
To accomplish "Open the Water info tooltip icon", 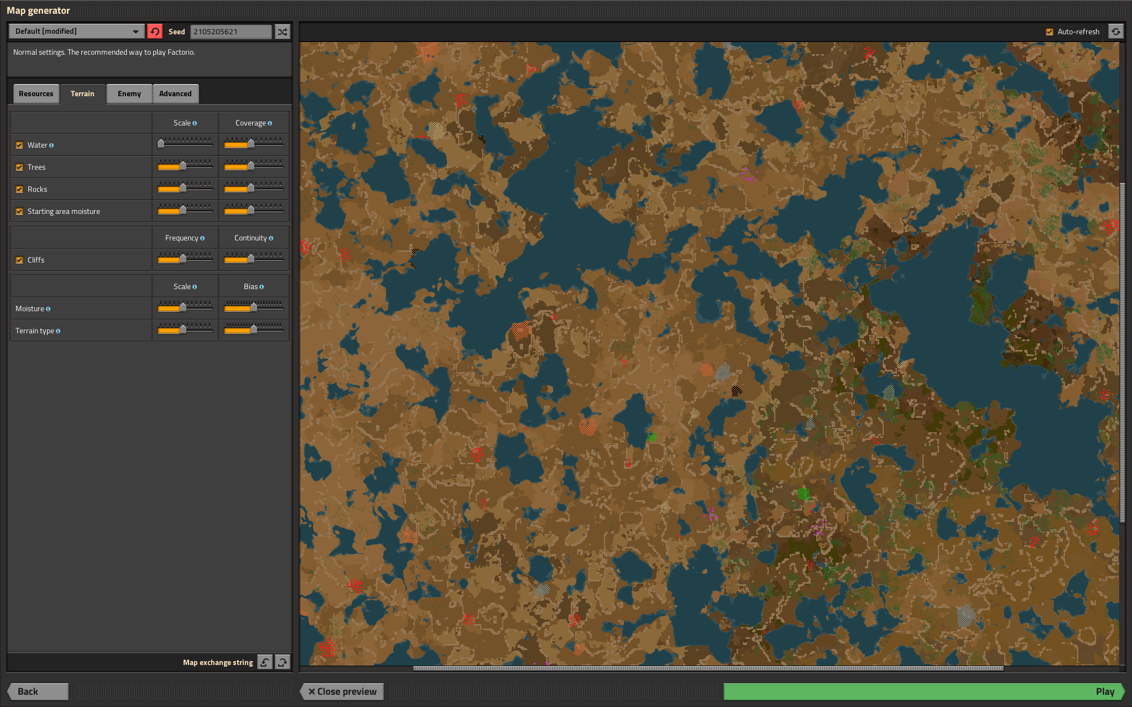I will (x=51, y=145).
